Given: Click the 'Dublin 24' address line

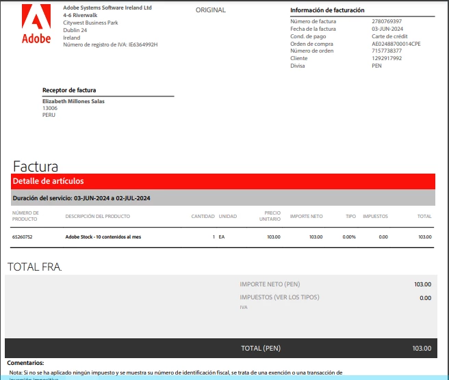Looking at the screenshot, I should pyautogui.click(x=75, y=30).
